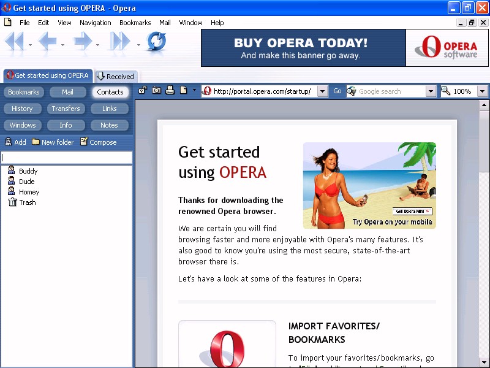Open the 100% zoom level dropdown
The height and width of the screenshot is (368, 490).
[482, 91]
